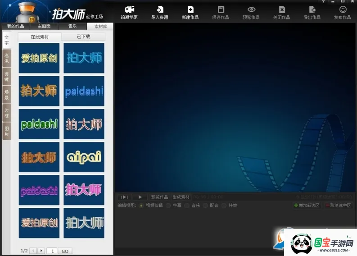
Task: Pick the pink 拍大师 text style
Action: pyautogui.click(x=84, y=190)
